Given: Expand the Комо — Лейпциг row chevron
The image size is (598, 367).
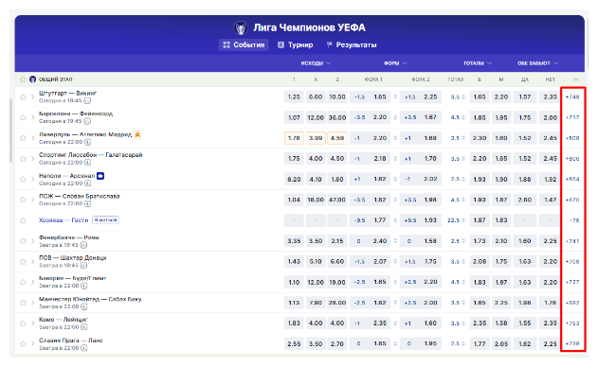Looking at the screenshot, I should [33, 323].
